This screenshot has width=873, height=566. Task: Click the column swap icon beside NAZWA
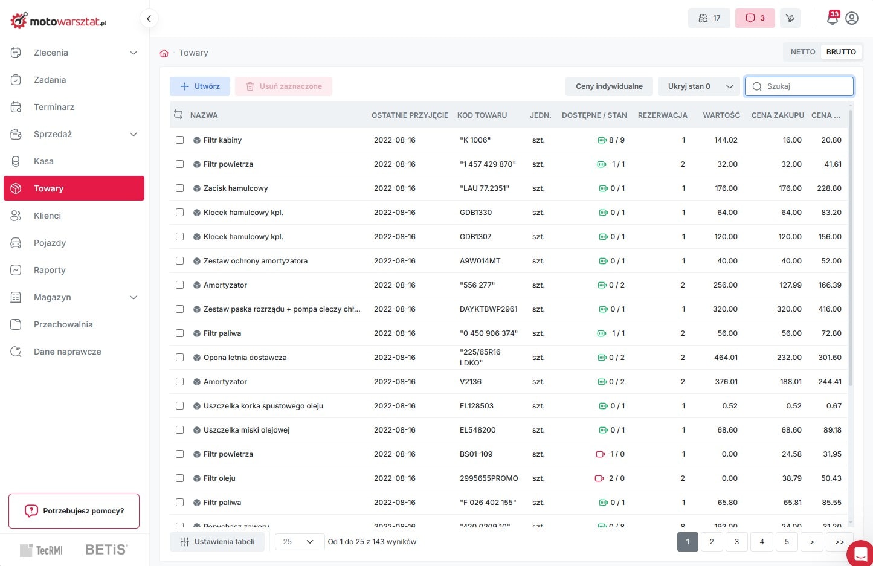pos(178,115)
